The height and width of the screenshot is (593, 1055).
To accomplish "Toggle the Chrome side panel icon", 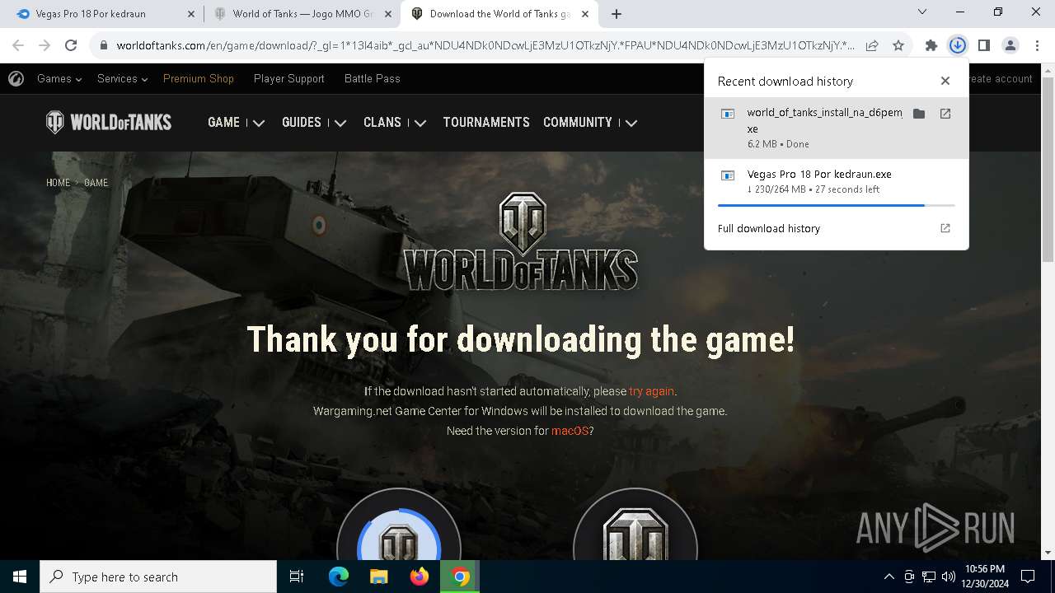I will 983,45.
